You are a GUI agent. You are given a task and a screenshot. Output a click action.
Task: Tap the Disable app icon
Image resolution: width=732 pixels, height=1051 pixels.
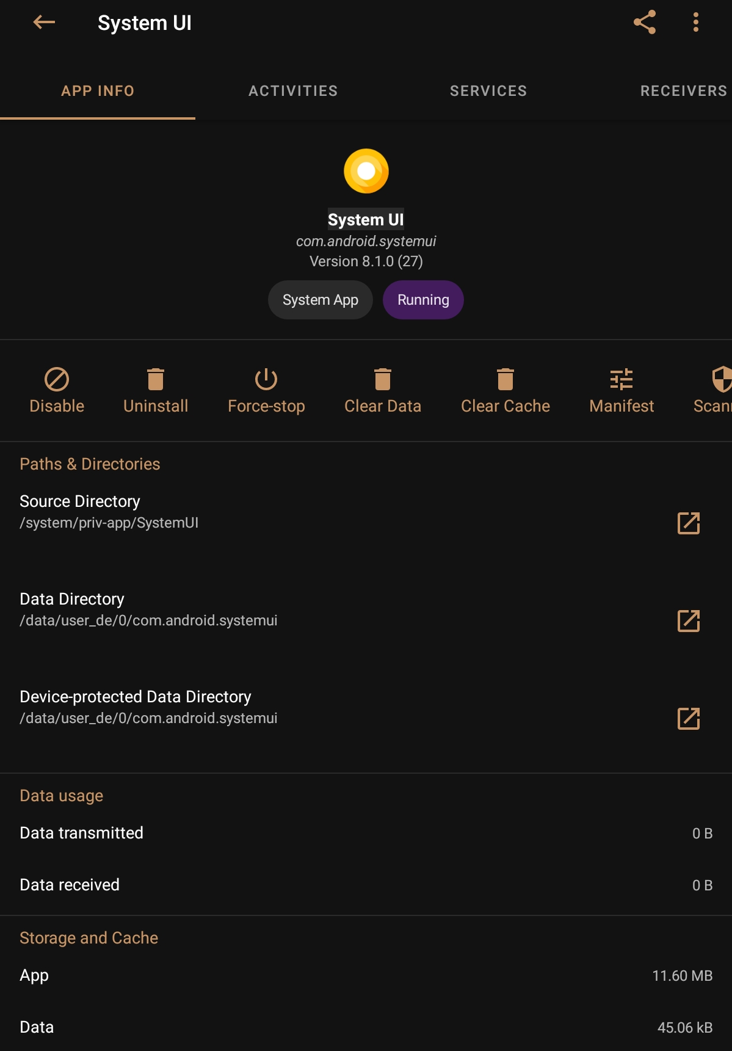[x=57, y=379]
